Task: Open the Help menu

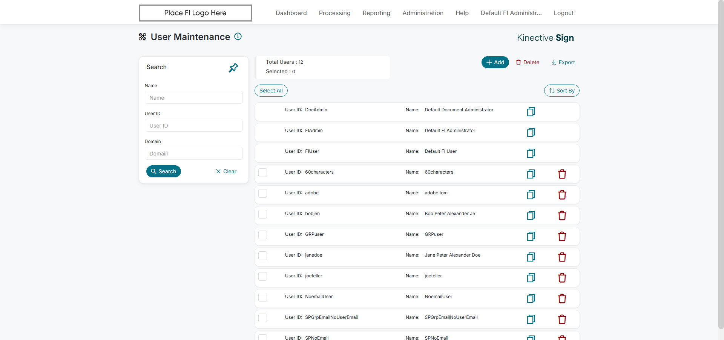Action: [462, 13]
